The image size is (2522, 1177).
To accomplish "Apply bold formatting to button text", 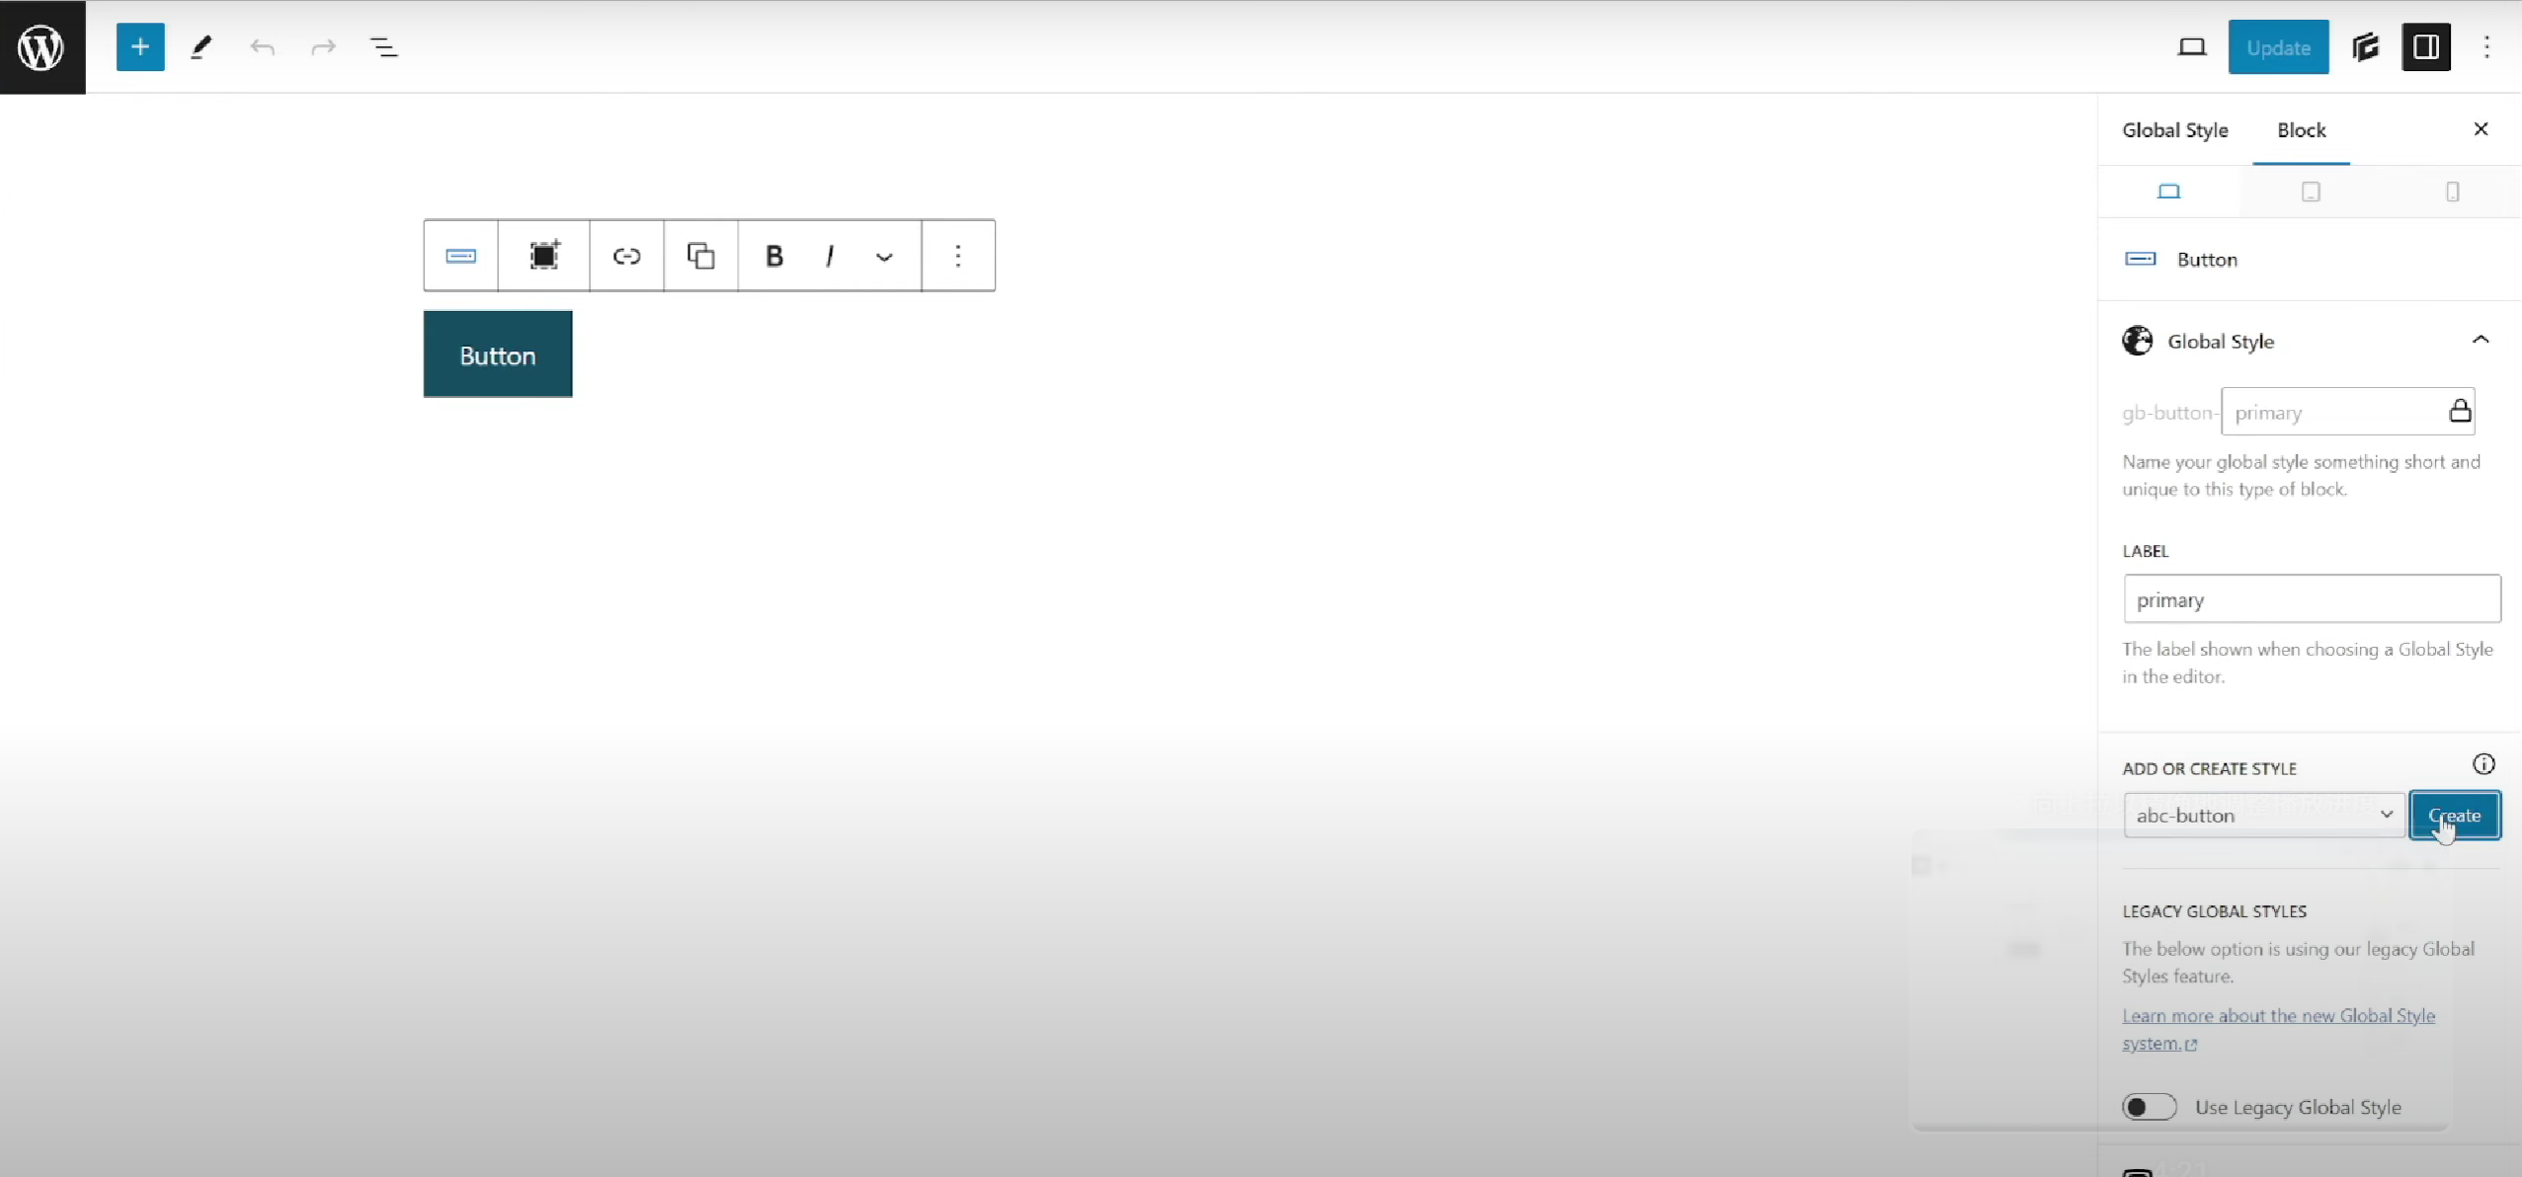I will pos(774,257).
